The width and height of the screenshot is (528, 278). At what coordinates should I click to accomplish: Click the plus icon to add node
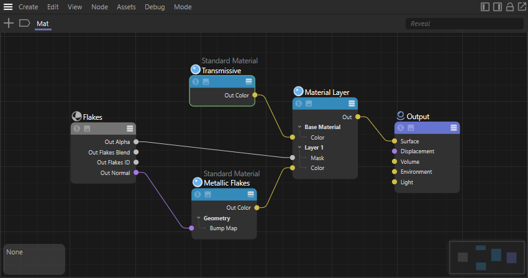click(9, 24)
